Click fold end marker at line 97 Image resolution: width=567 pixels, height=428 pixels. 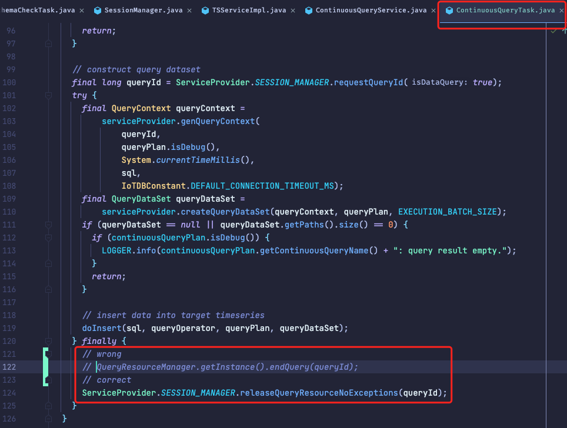point(48,44)
